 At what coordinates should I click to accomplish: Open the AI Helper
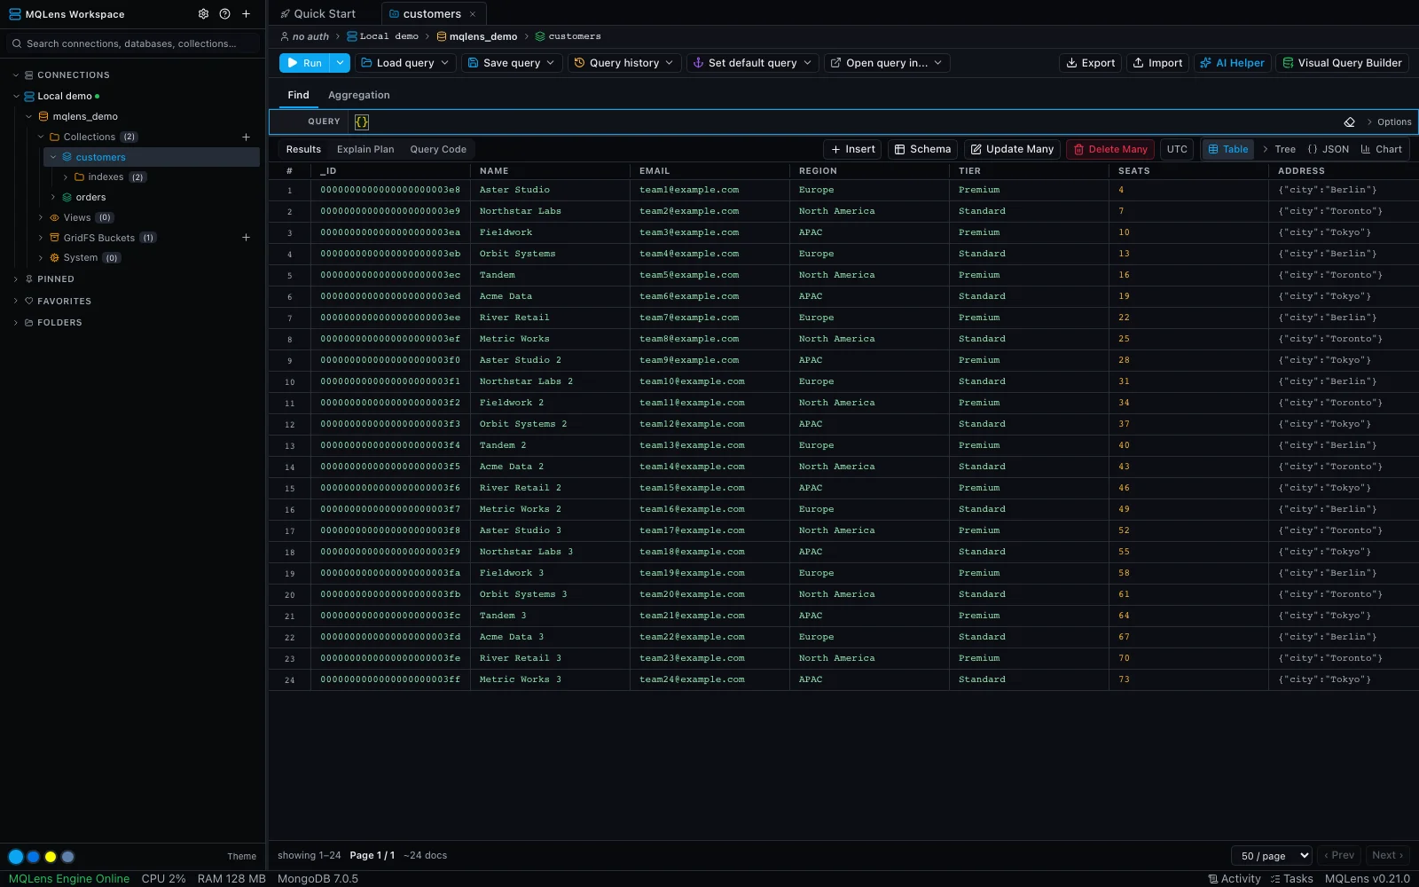point(1232,63)
